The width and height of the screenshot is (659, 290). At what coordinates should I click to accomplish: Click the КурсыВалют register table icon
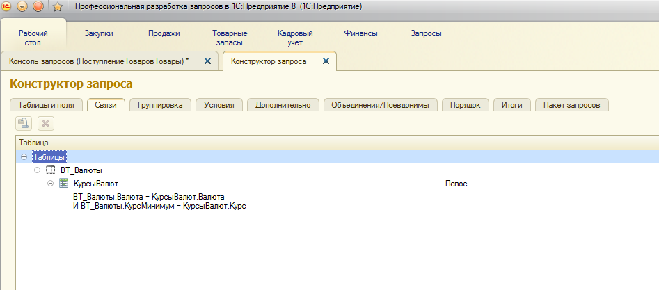pyautogui.click(x=63, y=184)
